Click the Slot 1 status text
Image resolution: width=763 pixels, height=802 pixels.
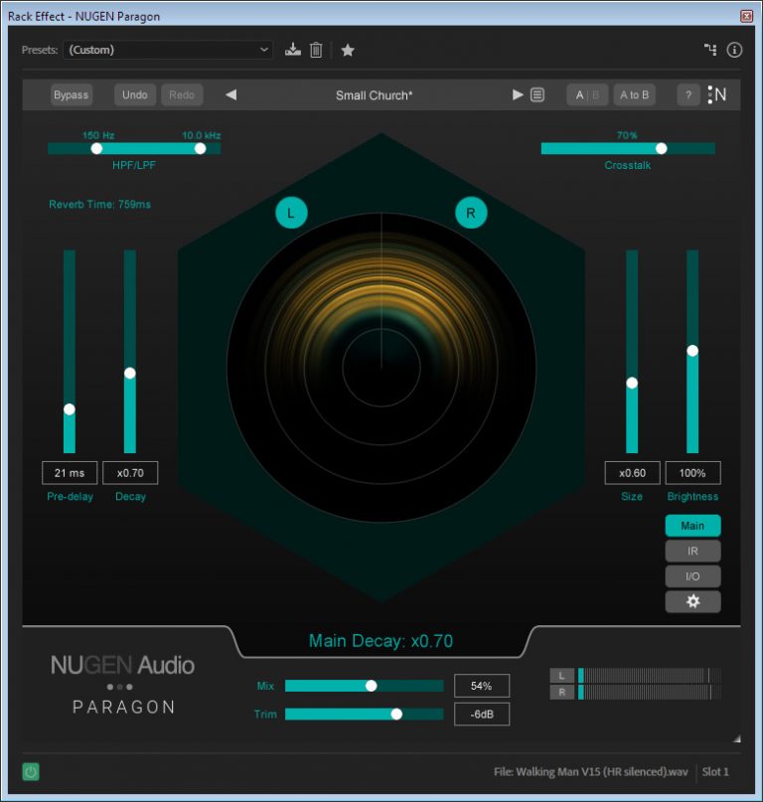[715, 772]
